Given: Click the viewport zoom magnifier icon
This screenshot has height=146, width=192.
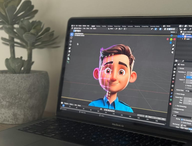Looking at the screenshot, I should pos(173,45).
